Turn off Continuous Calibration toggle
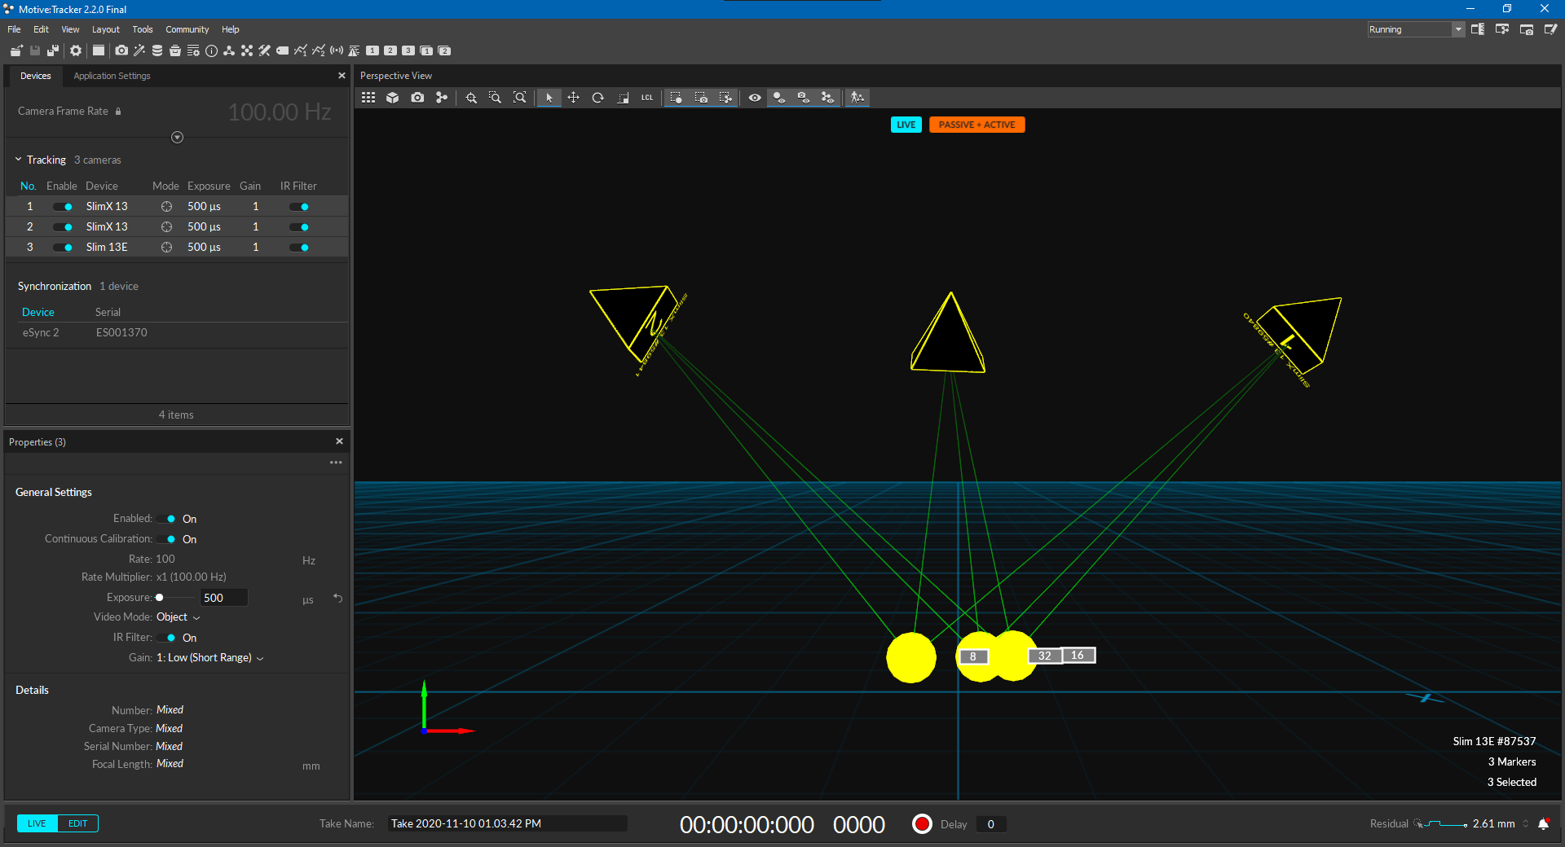The image size is (1565, 847). (x=166, y=539)
